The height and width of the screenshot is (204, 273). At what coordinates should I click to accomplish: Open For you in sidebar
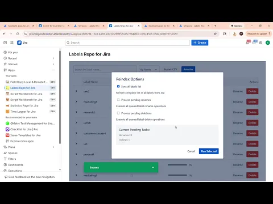click(13, 52)
